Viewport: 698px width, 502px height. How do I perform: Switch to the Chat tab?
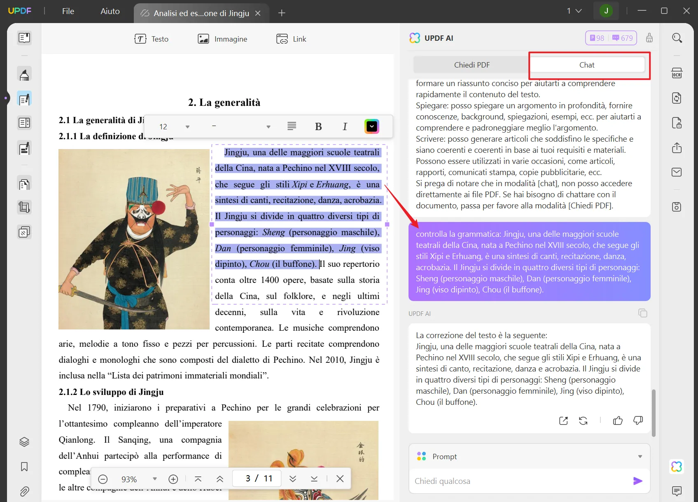[587, 65]
